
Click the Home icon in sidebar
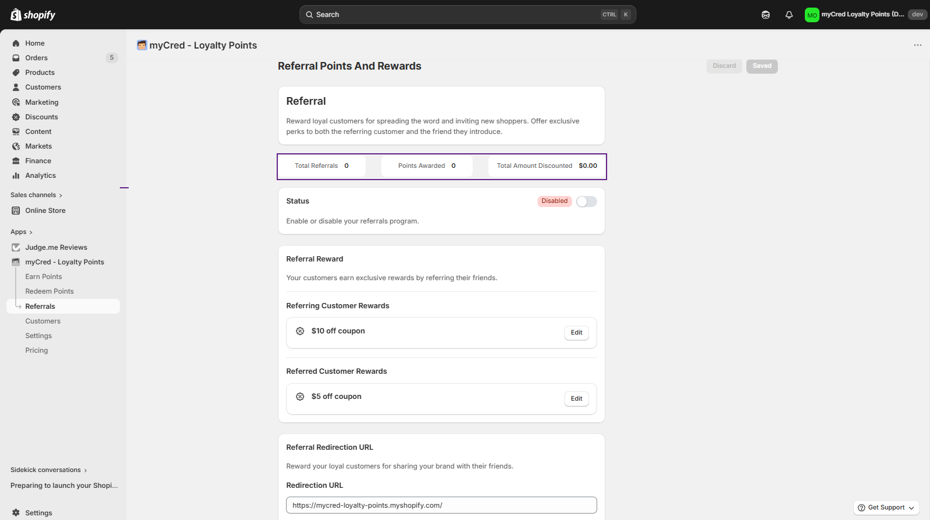16,43
